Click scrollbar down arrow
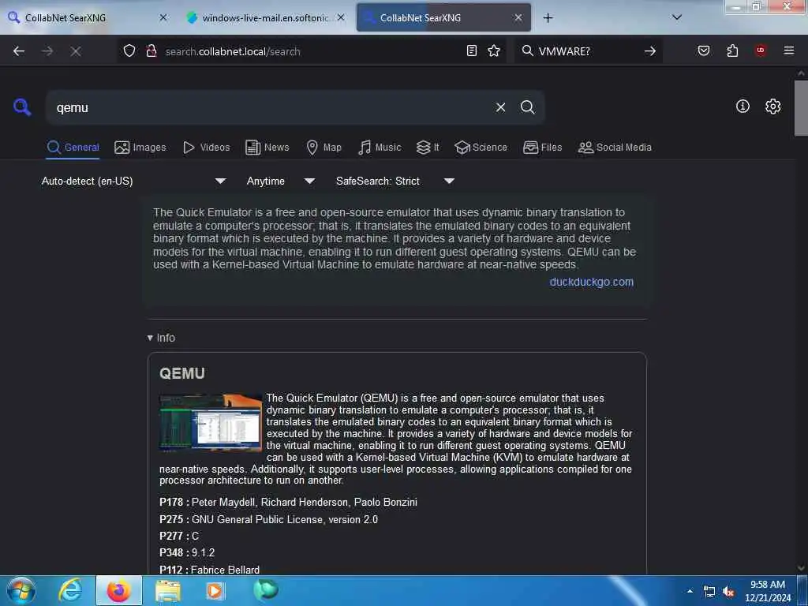This screenshot has height=606, width=808. (801, 568)
